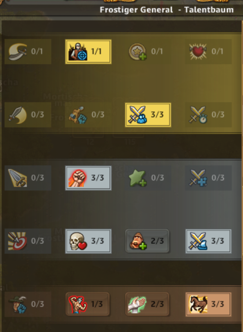243x332 pixels.
Task: Click the skull with heart talent
Action: (88, 241)
